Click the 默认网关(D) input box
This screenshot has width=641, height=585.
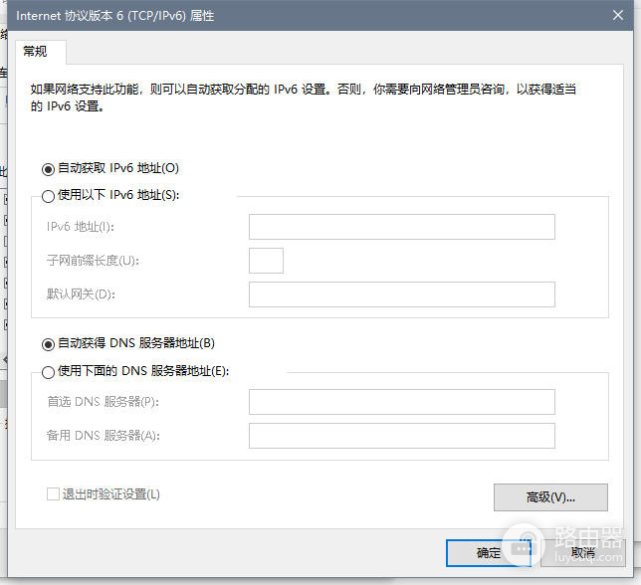(x=402, y=294)
